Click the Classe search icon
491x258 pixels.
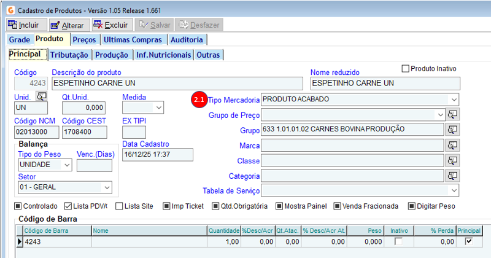(453, 160)
